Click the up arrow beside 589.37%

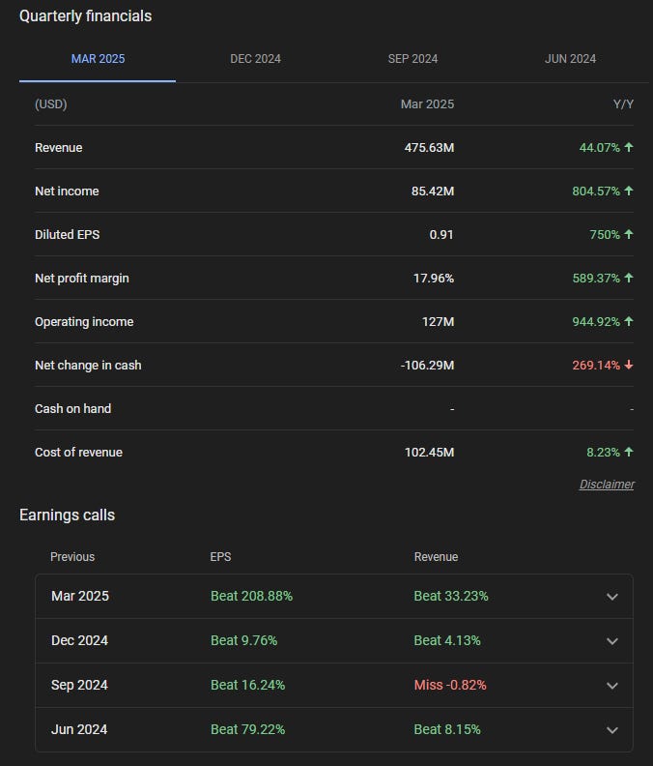pyautogui.click(x=629, y=278)
